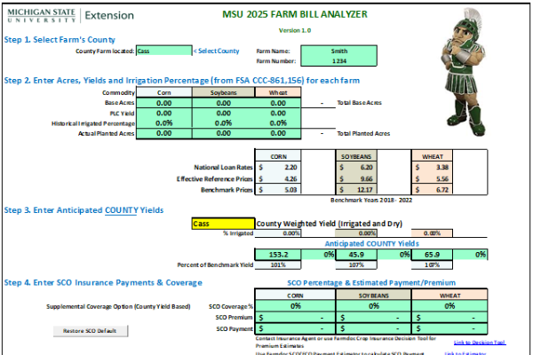
Task: Select the Soybeans PLC Yield cell
Action: 223,113
